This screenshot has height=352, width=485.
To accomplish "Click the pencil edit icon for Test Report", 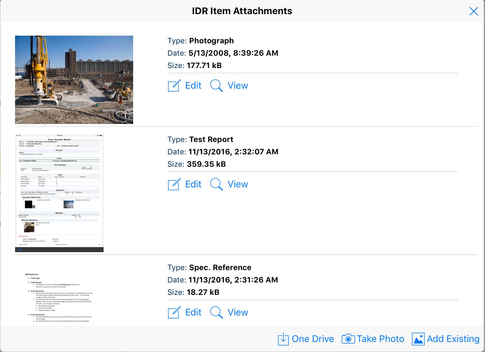I will tap(174, 184).
